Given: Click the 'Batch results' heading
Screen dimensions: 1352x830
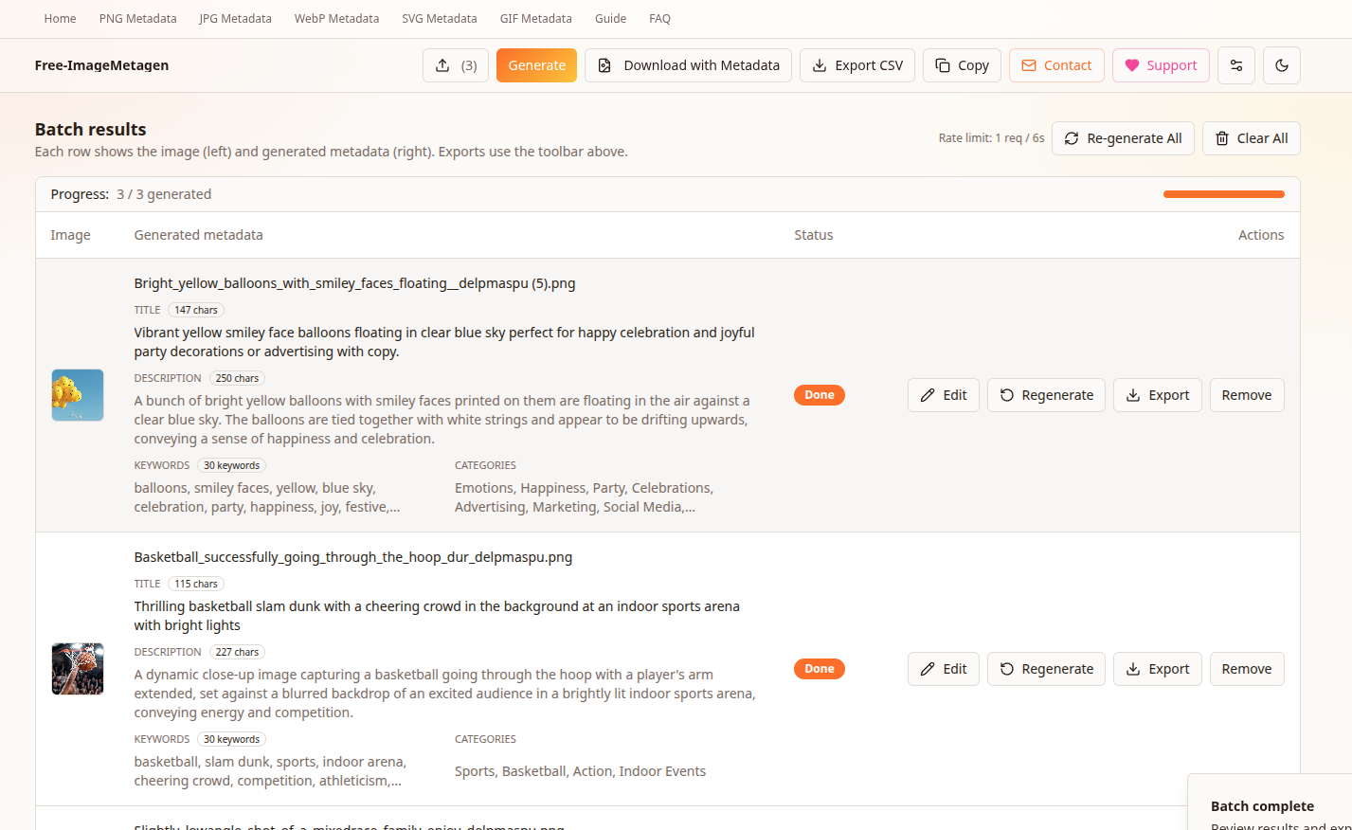Looking at the screenshot, I should point(91,130).
